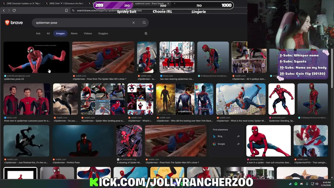Image resolution: width=334 pixels, height=188 pixels.
Task: Switch to the News tab
Action: click(x=74, y=33)
